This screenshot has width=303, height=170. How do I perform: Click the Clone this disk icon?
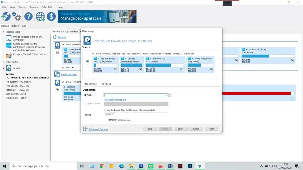57,74
